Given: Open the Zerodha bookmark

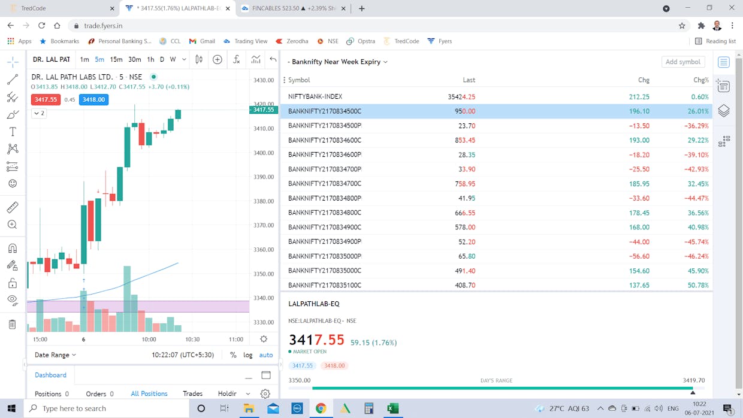Looking at the screenshot, I should click(292, 41).
